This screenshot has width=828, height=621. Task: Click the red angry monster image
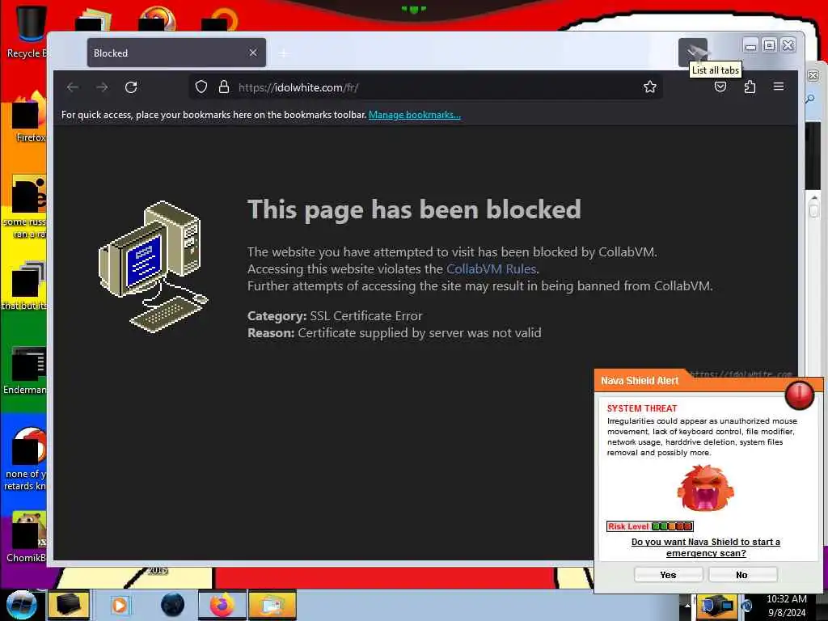(705, 488)
